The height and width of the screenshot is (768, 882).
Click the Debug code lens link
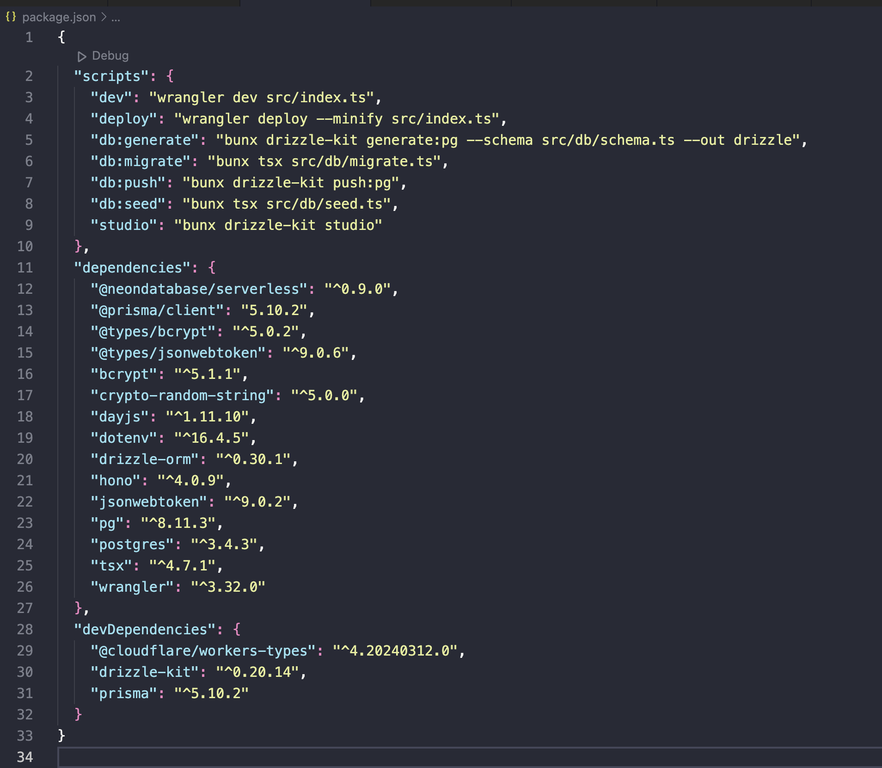pos(110,56)
